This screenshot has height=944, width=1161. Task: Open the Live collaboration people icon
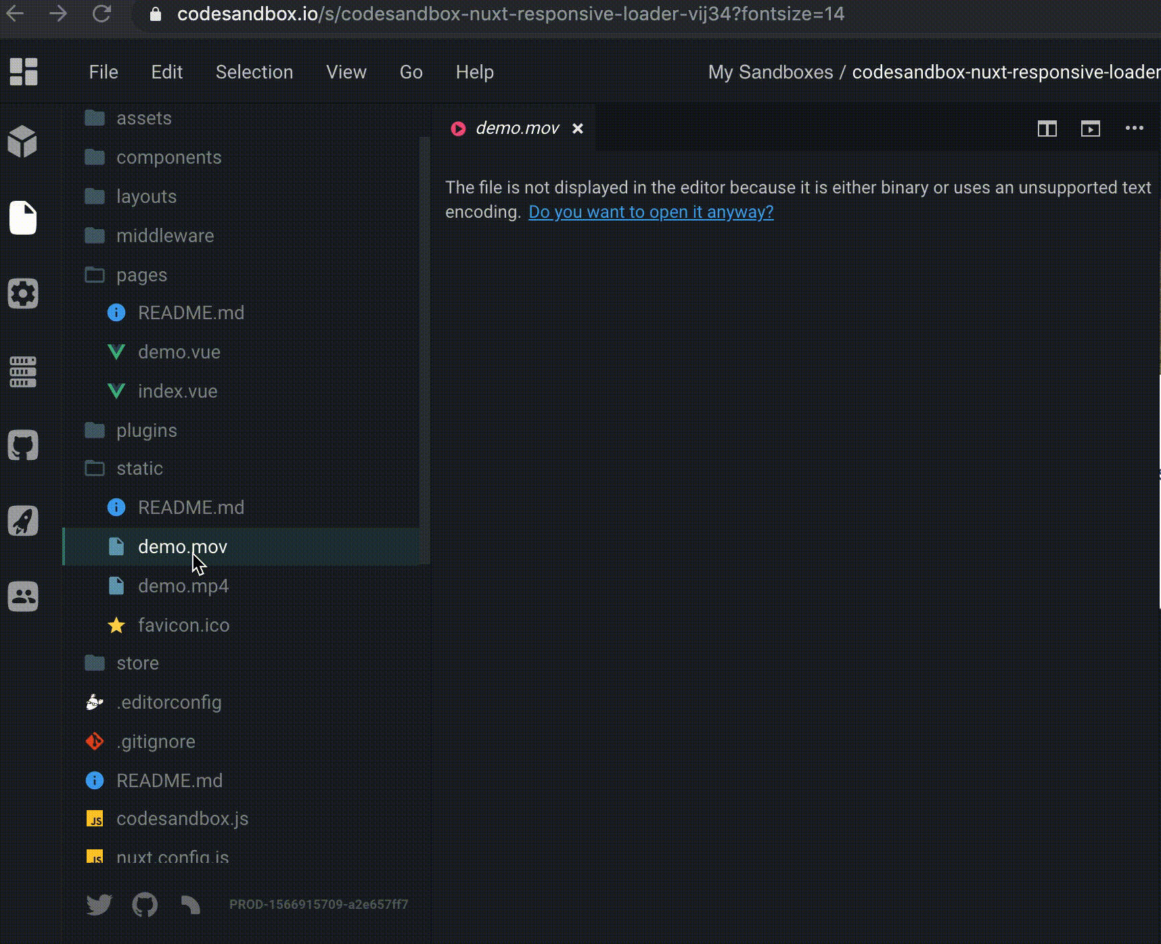23,597
